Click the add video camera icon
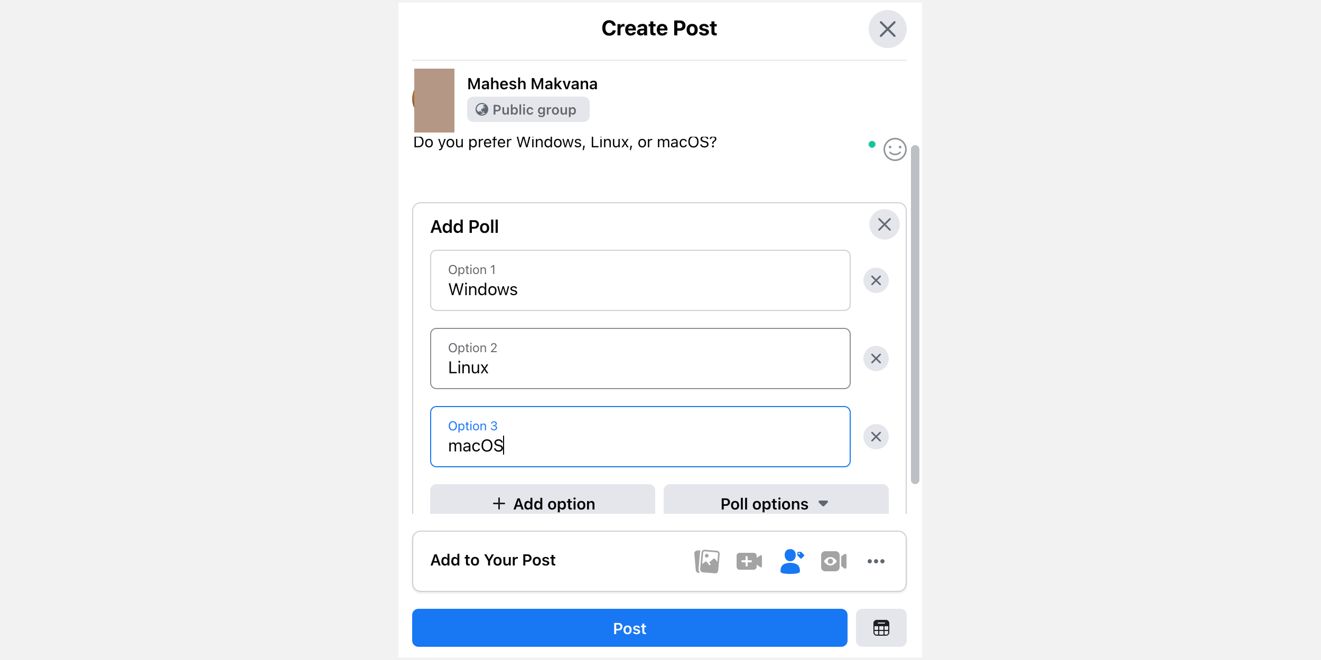 point(748,561)
